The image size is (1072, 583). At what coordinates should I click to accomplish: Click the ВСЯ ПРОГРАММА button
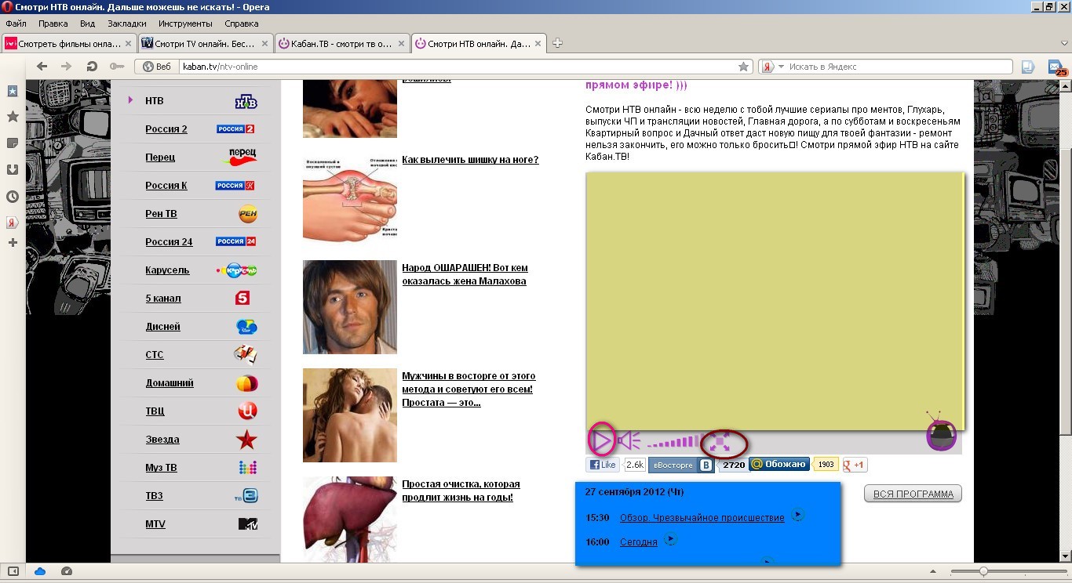point(913,494)
